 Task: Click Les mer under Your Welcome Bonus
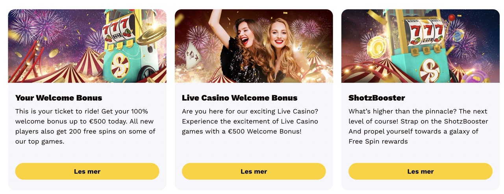coord(87,171)
